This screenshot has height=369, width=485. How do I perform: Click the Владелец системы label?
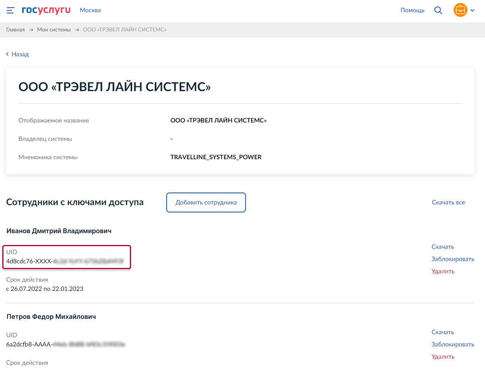45,139
